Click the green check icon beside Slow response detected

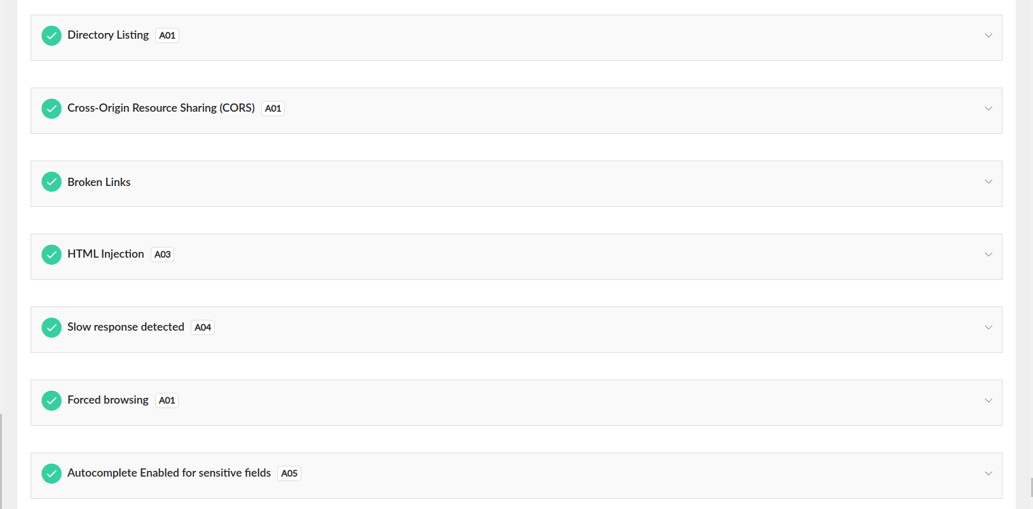coord(51,327)
